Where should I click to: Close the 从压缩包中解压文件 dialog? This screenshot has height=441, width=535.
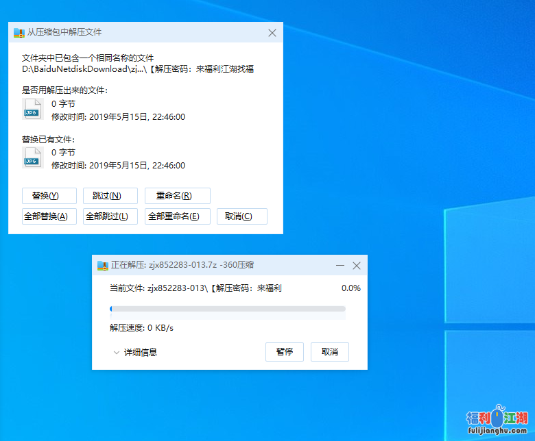coord(272,33)
